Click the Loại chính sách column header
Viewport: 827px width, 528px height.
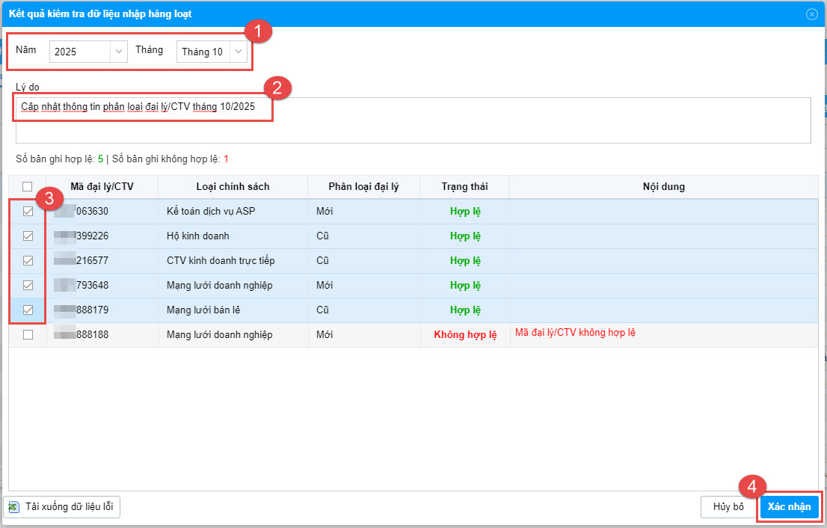click(x=233, y=186)
